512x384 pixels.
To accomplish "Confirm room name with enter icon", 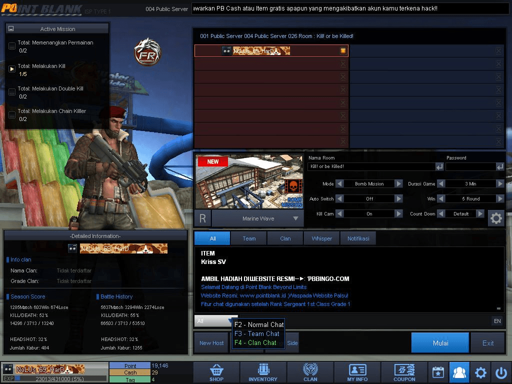I will [439, 167].
